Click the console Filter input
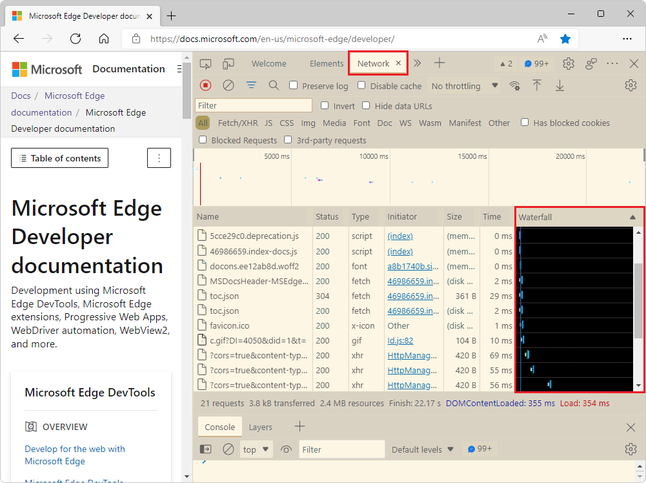The height and width of the screenshot is (483, 646). (341, 449)
